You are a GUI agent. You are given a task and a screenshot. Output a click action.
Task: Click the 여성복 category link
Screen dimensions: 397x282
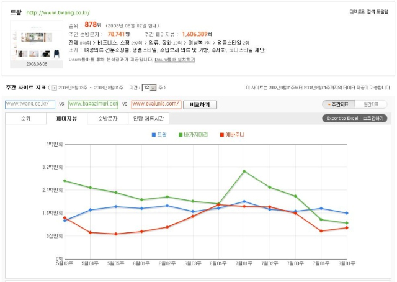coord(195,43)
